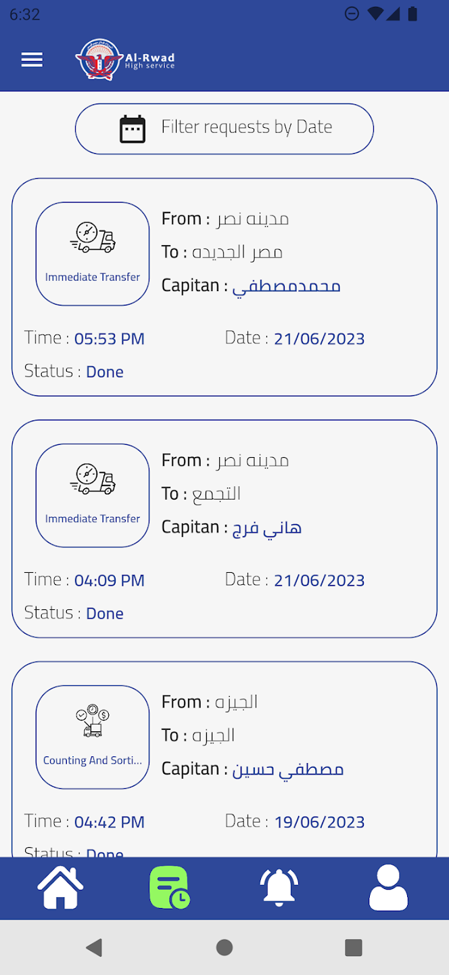Open the notifications bell

click(x=279, y=888)
